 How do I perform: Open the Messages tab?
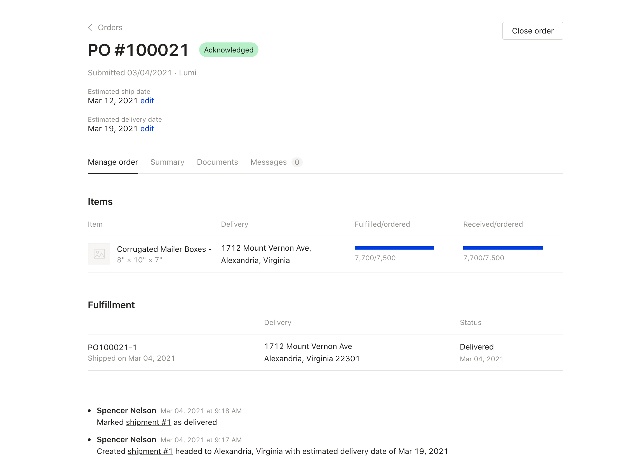click(x=268, y=162)
